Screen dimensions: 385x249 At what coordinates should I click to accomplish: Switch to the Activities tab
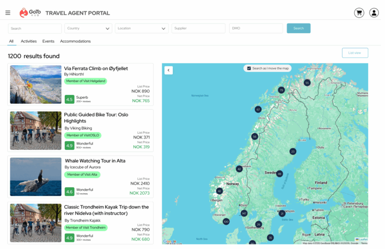click(x=29, y=41)
